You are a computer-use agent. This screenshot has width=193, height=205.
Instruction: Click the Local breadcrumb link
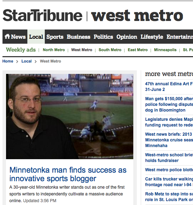pos(26,61)
